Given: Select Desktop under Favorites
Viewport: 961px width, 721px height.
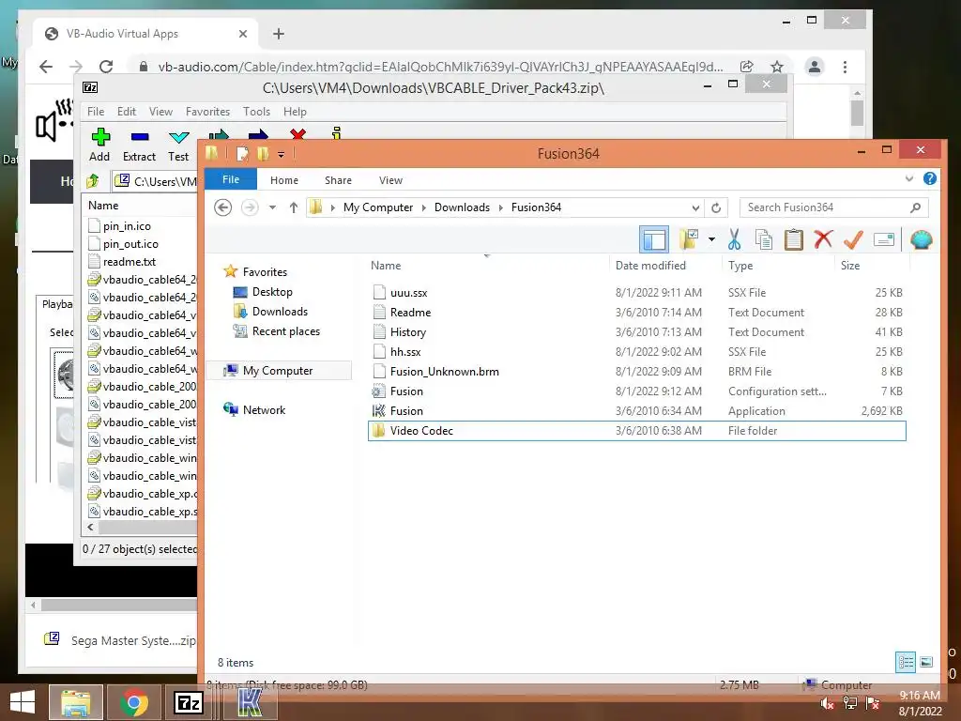Looking at the screenshot, I should 272,292.
